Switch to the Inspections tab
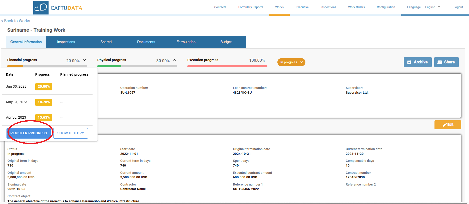Image resolution: width=469 pixels, height=204 pixels. [x=66, y=42]
